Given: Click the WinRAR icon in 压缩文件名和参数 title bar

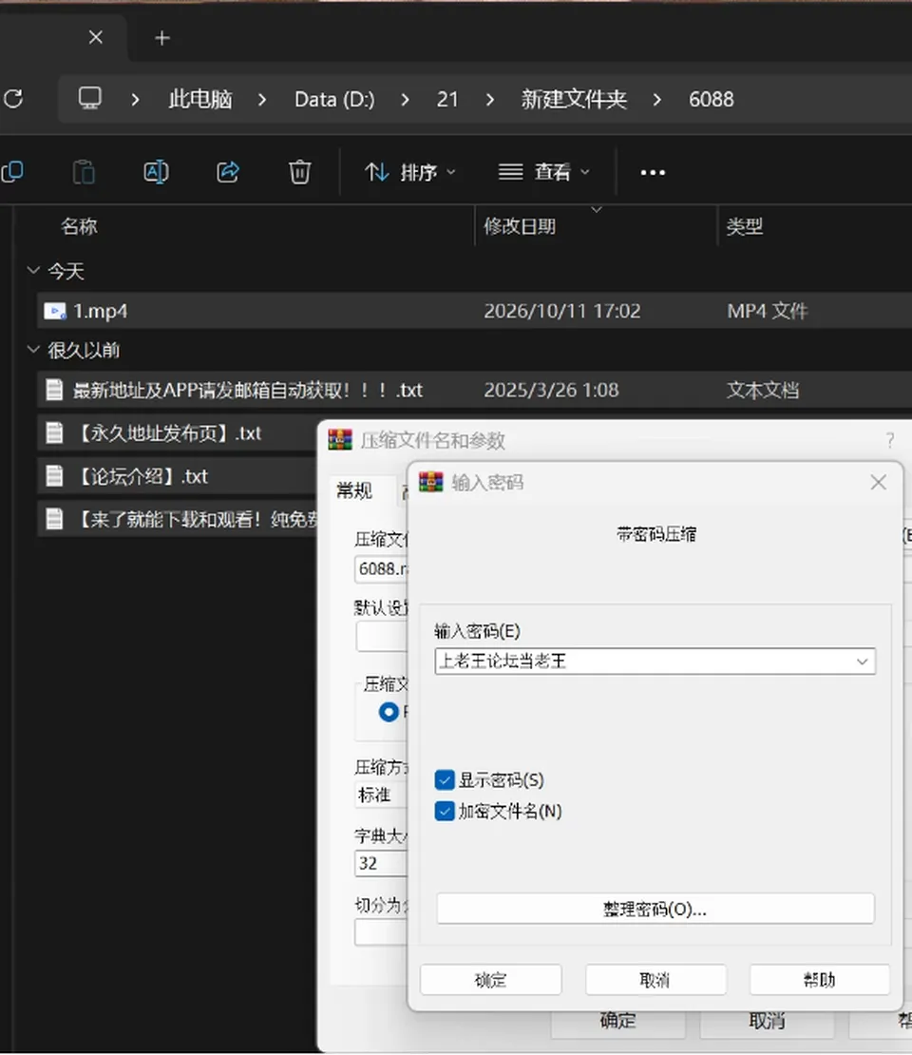Looking at the screenshot, I should click(x=340, y=440).
